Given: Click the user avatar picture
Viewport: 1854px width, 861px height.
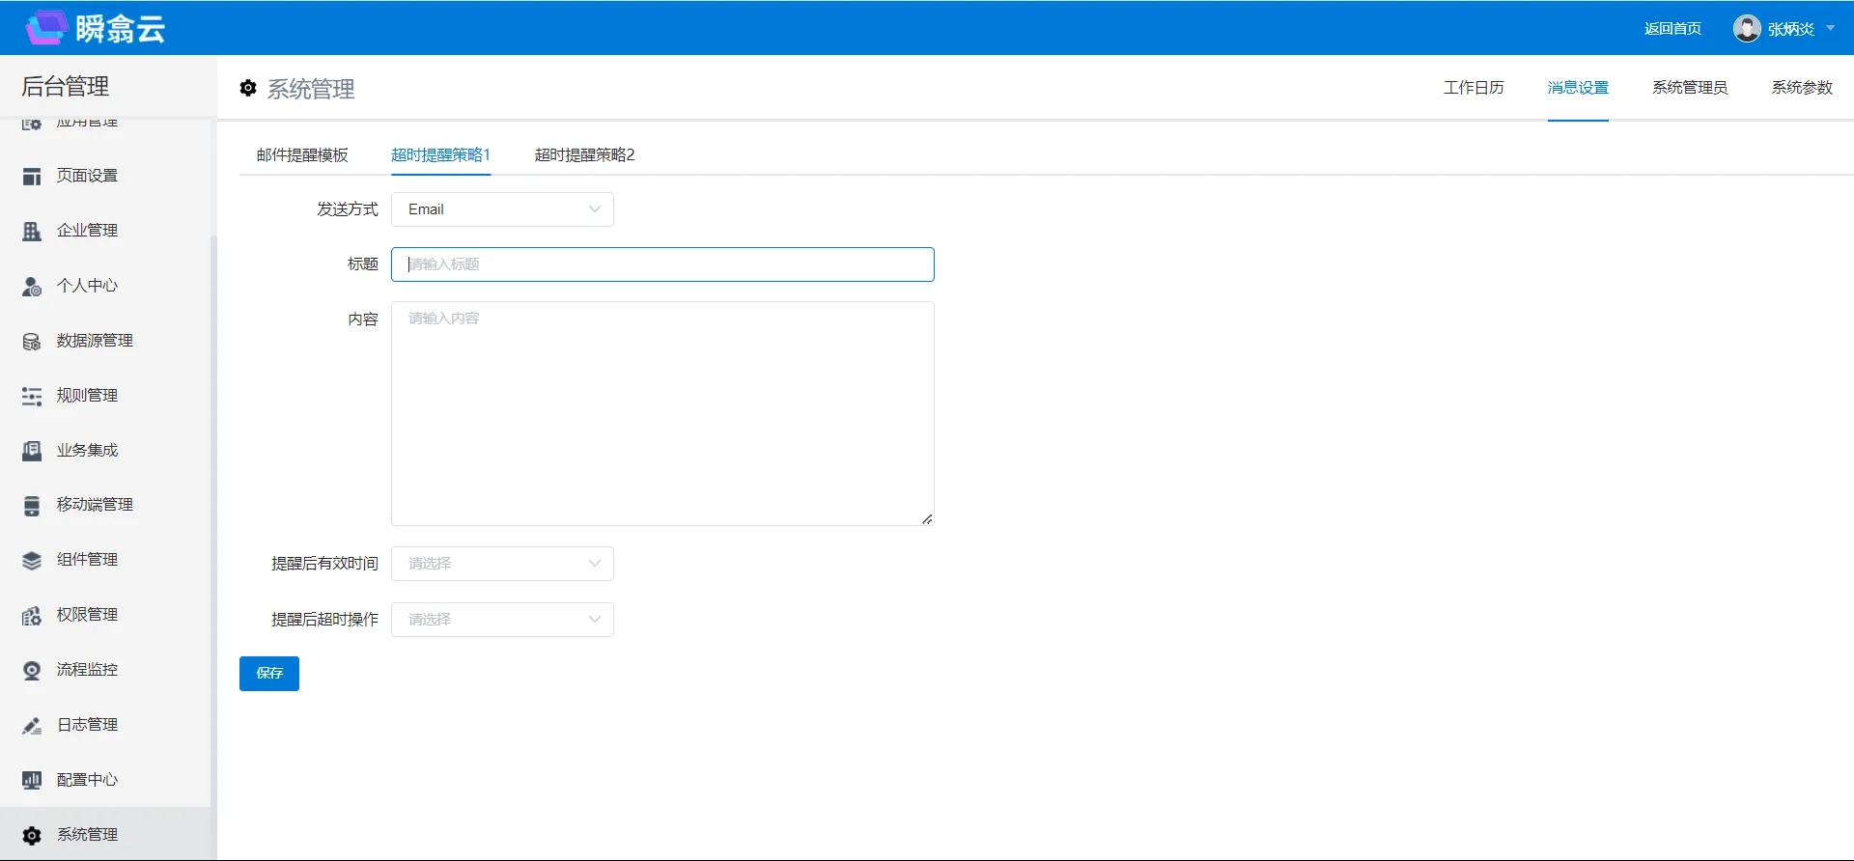Looking at the screenshot, I should click(x=1746, y=29).
